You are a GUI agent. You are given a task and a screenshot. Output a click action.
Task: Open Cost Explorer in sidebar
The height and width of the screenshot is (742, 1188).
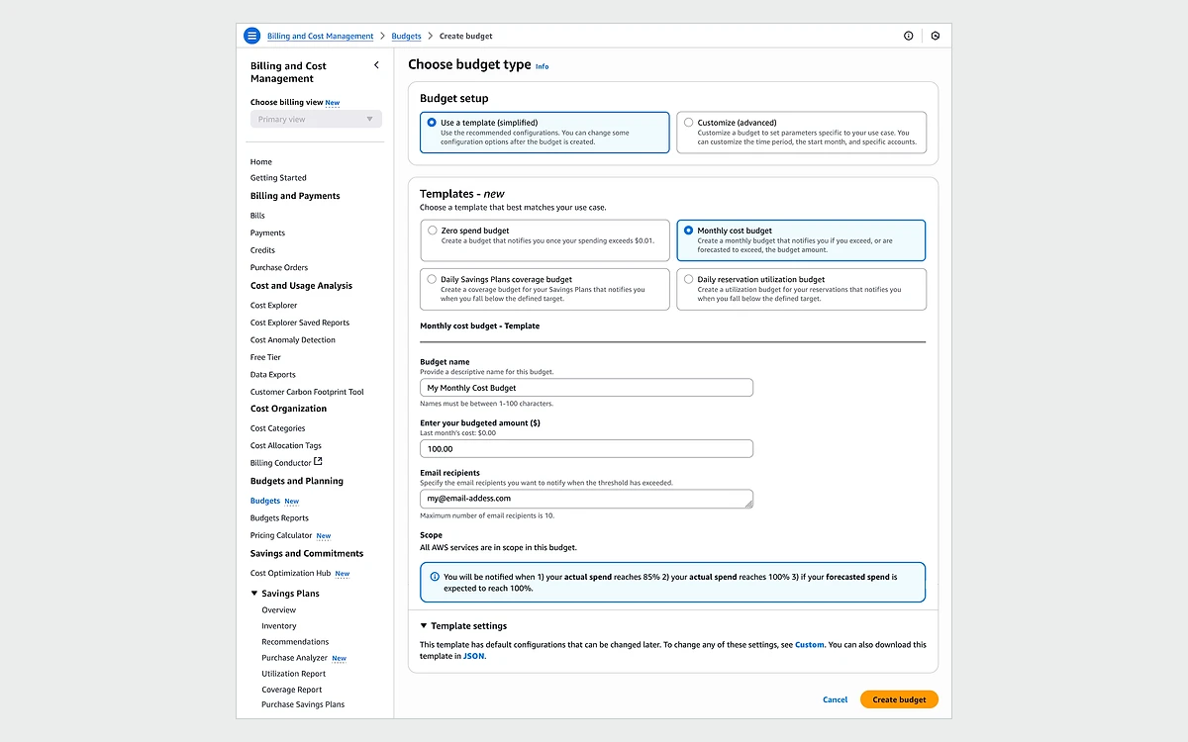[273, 305]
